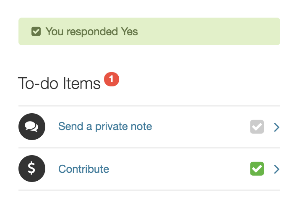Image resolution: width=297 pixels, height=208 pixels.
Task: Click the dollar sign icon
Action: click(x=31, y=169)
